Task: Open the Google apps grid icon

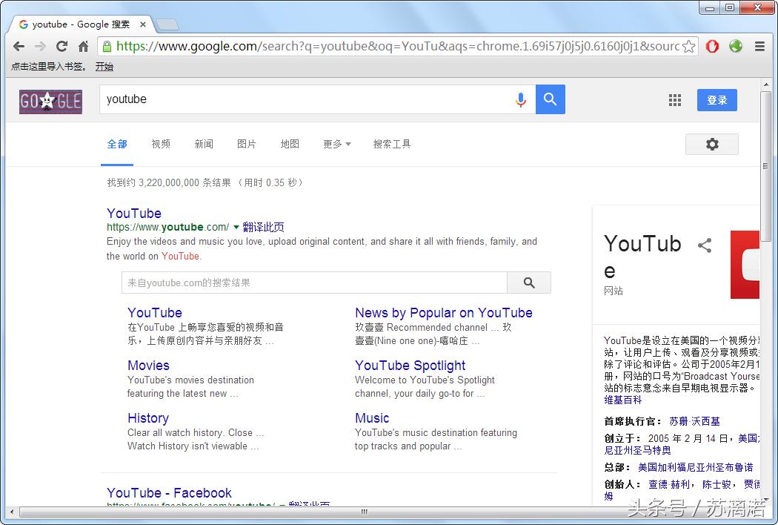Action: (x=675, y=100)
